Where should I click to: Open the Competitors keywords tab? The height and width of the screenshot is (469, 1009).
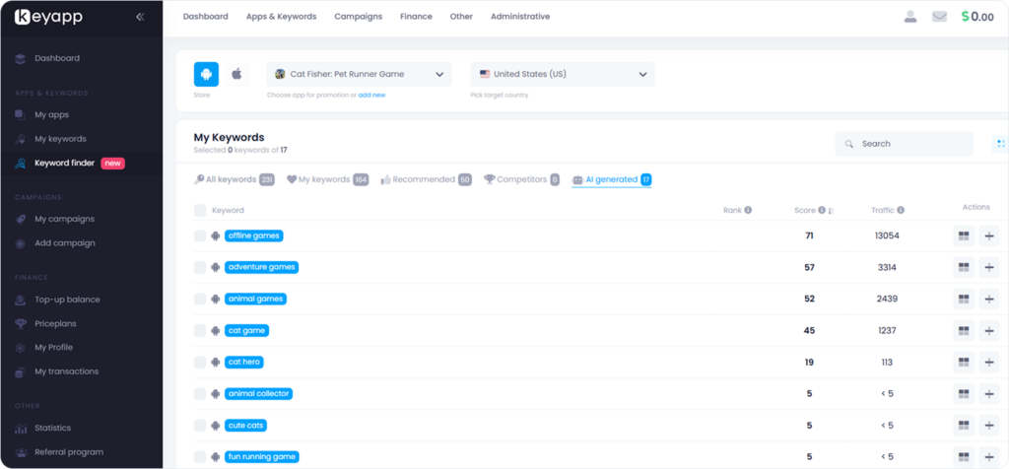pos(521,179)
